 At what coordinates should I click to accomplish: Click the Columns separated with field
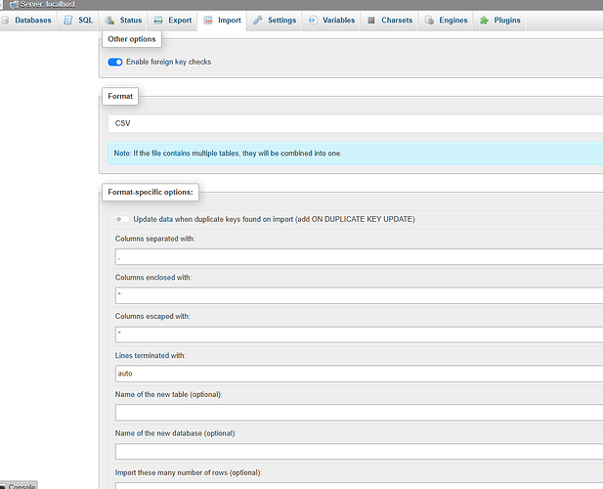pyautogui.click(x=359, y=256)
